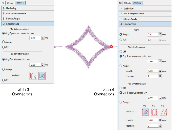This screenshot has height=137, width=177.
Task: Select Hatch 4 tie-in Off radio
Action: [121, 52]
